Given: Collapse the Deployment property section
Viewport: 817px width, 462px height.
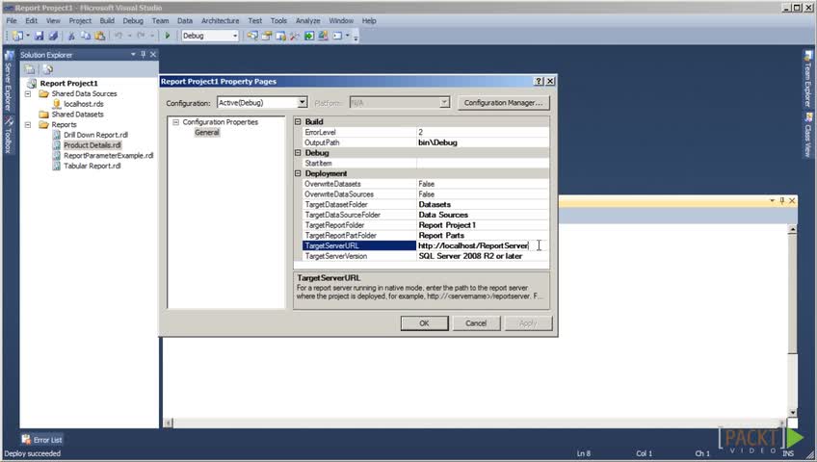Looking at the screenshot, I should click(298, 173).
